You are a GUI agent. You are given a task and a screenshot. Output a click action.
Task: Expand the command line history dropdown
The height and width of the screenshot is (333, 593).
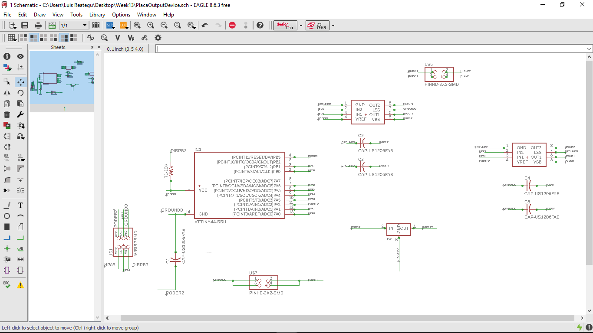(589, 49)
